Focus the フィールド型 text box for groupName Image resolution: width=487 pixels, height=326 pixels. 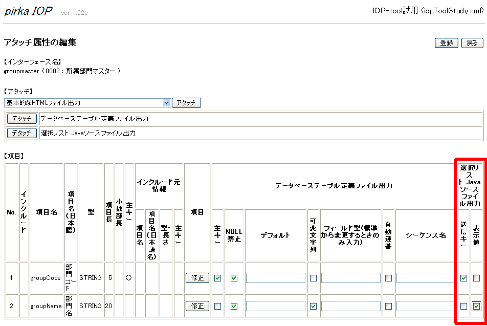pos(350,306)
